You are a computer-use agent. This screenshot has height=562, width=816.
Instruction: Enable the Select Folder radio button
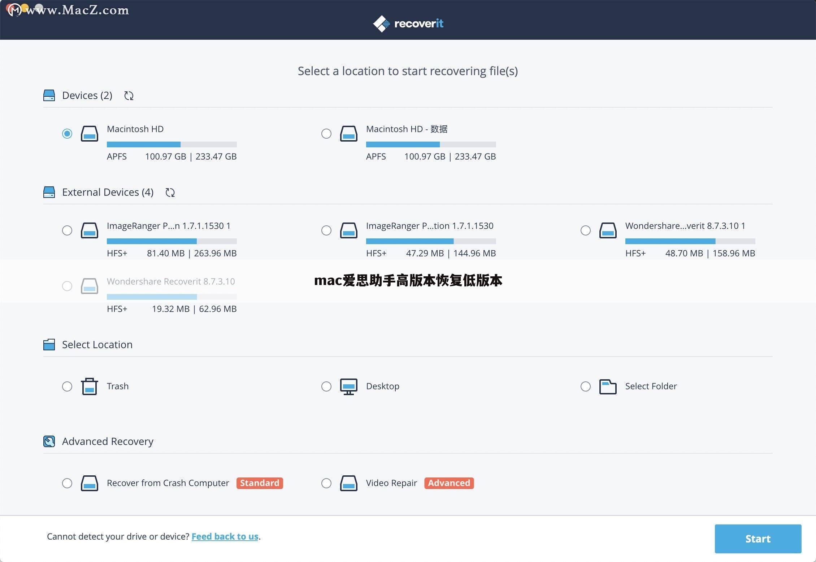pos(586,386)
